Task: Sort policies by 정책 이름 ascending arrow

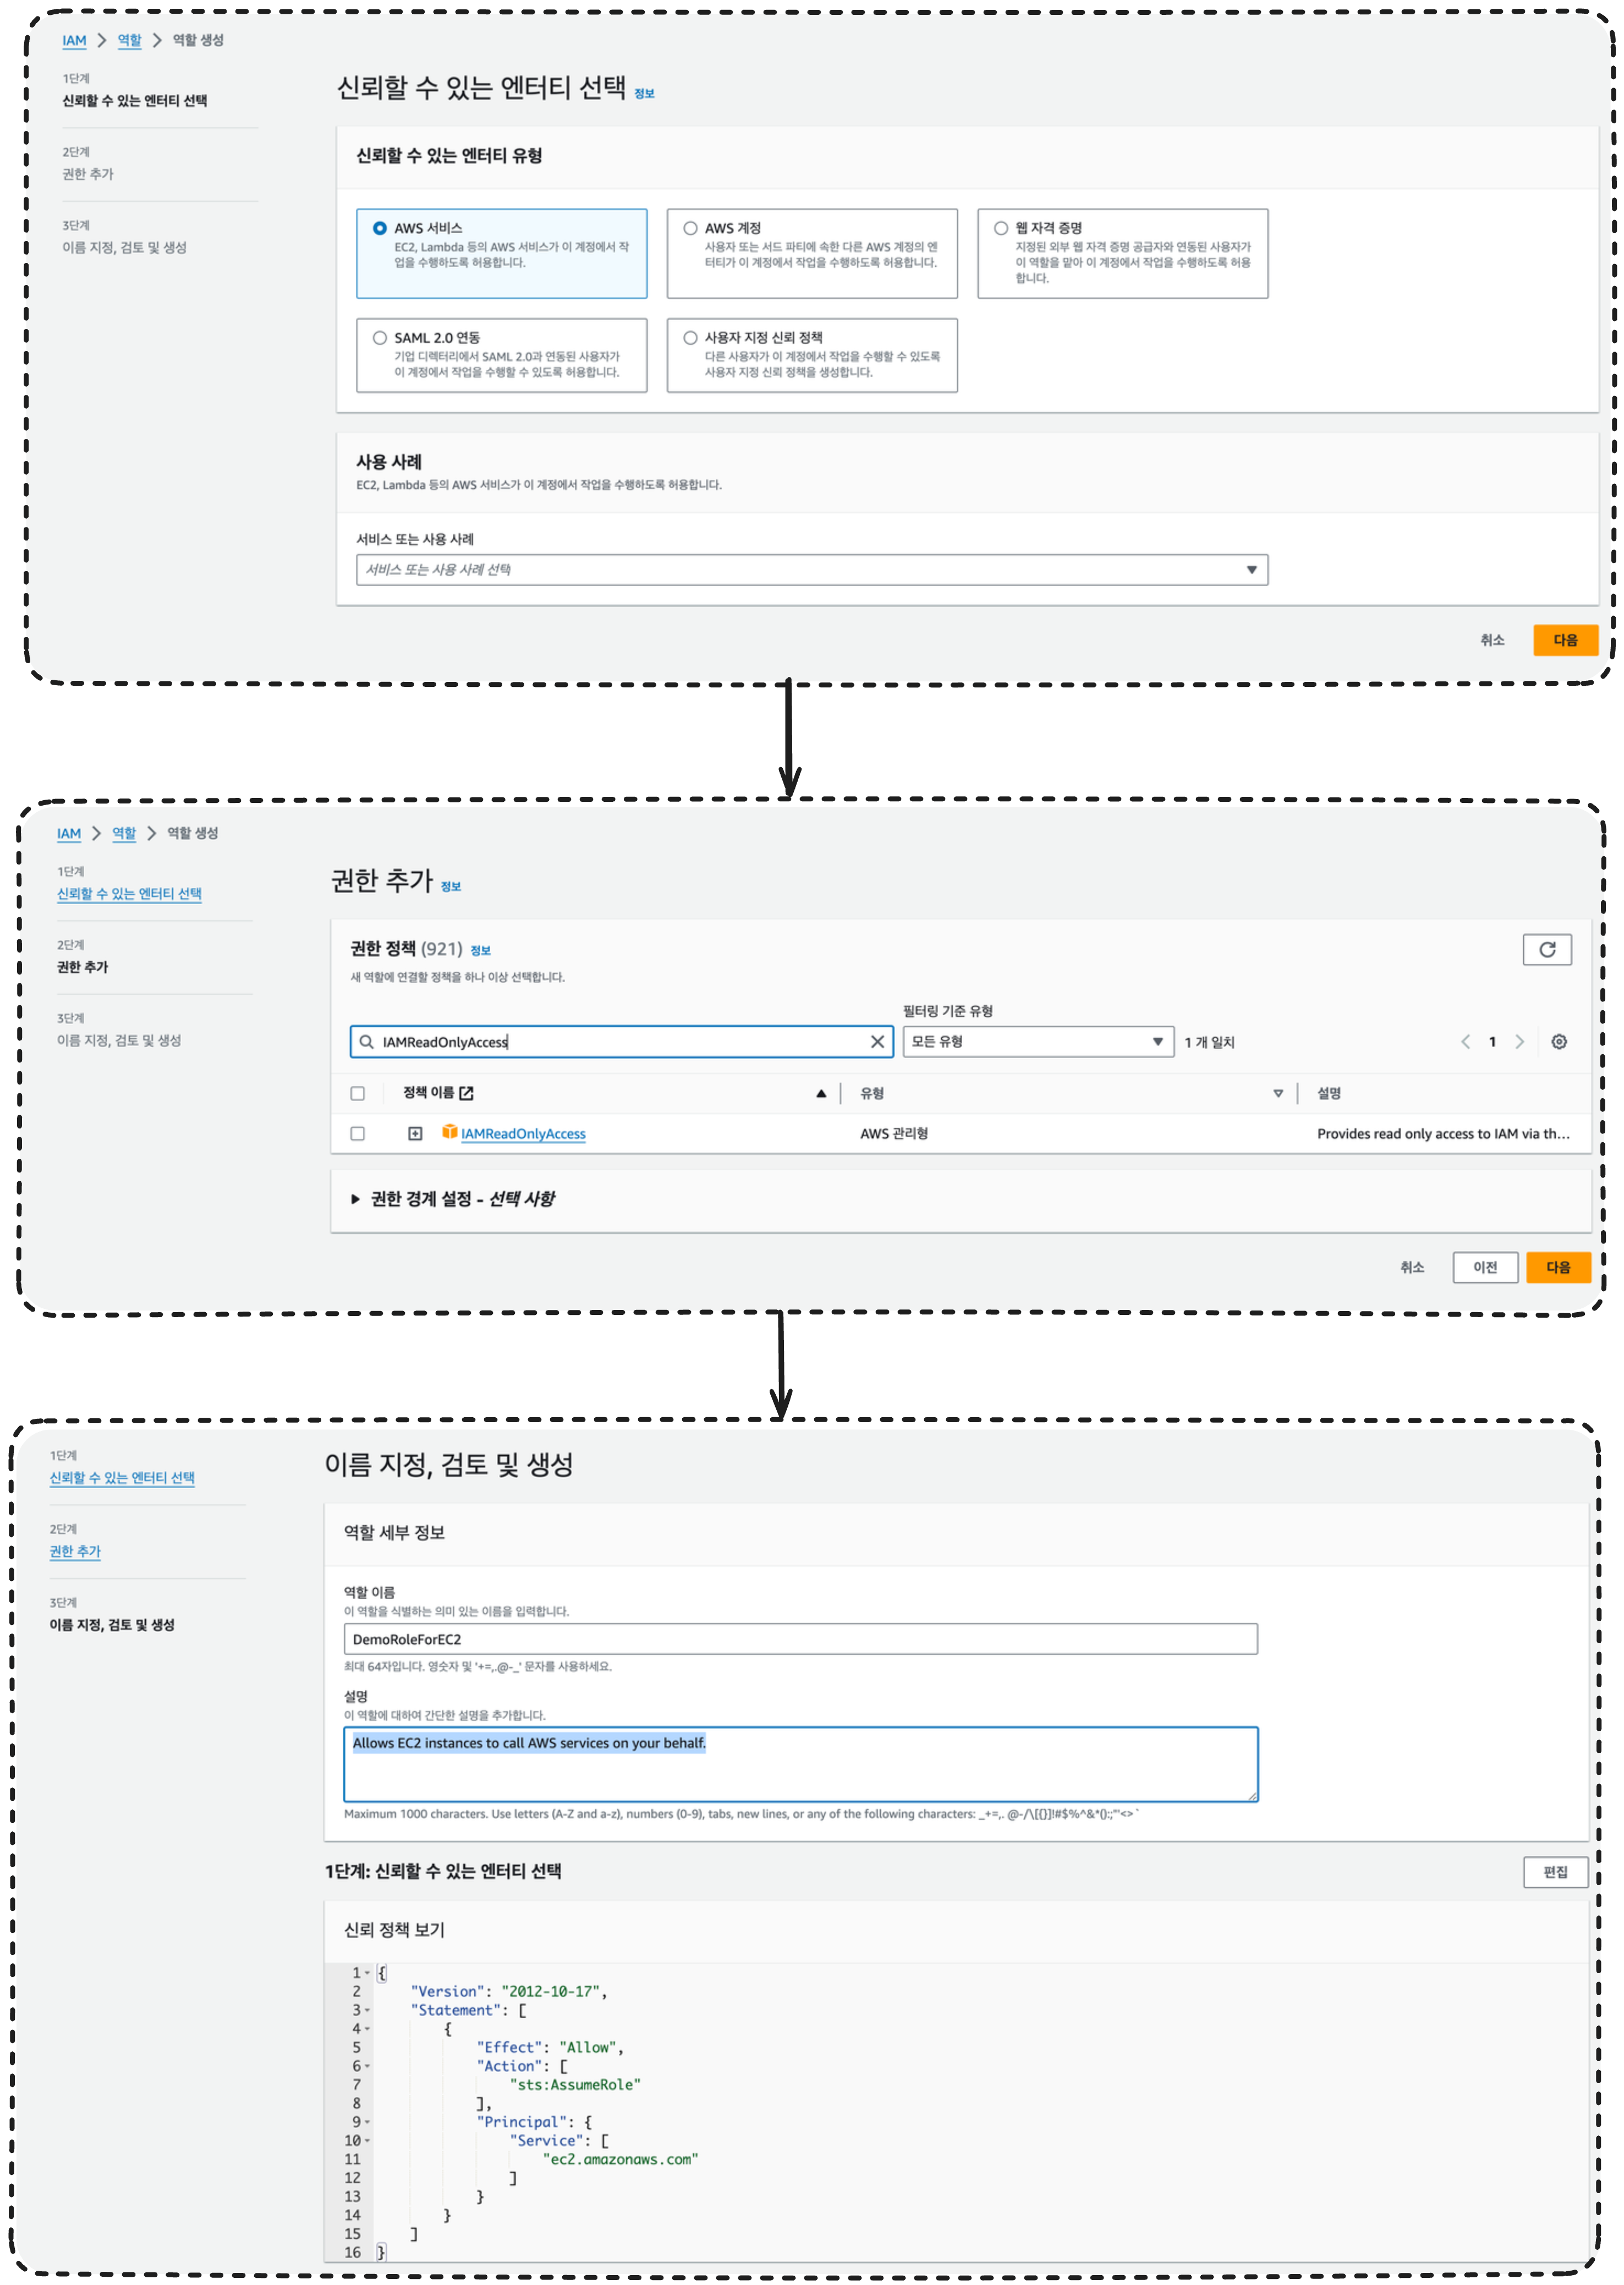Action: (821, 1093)
